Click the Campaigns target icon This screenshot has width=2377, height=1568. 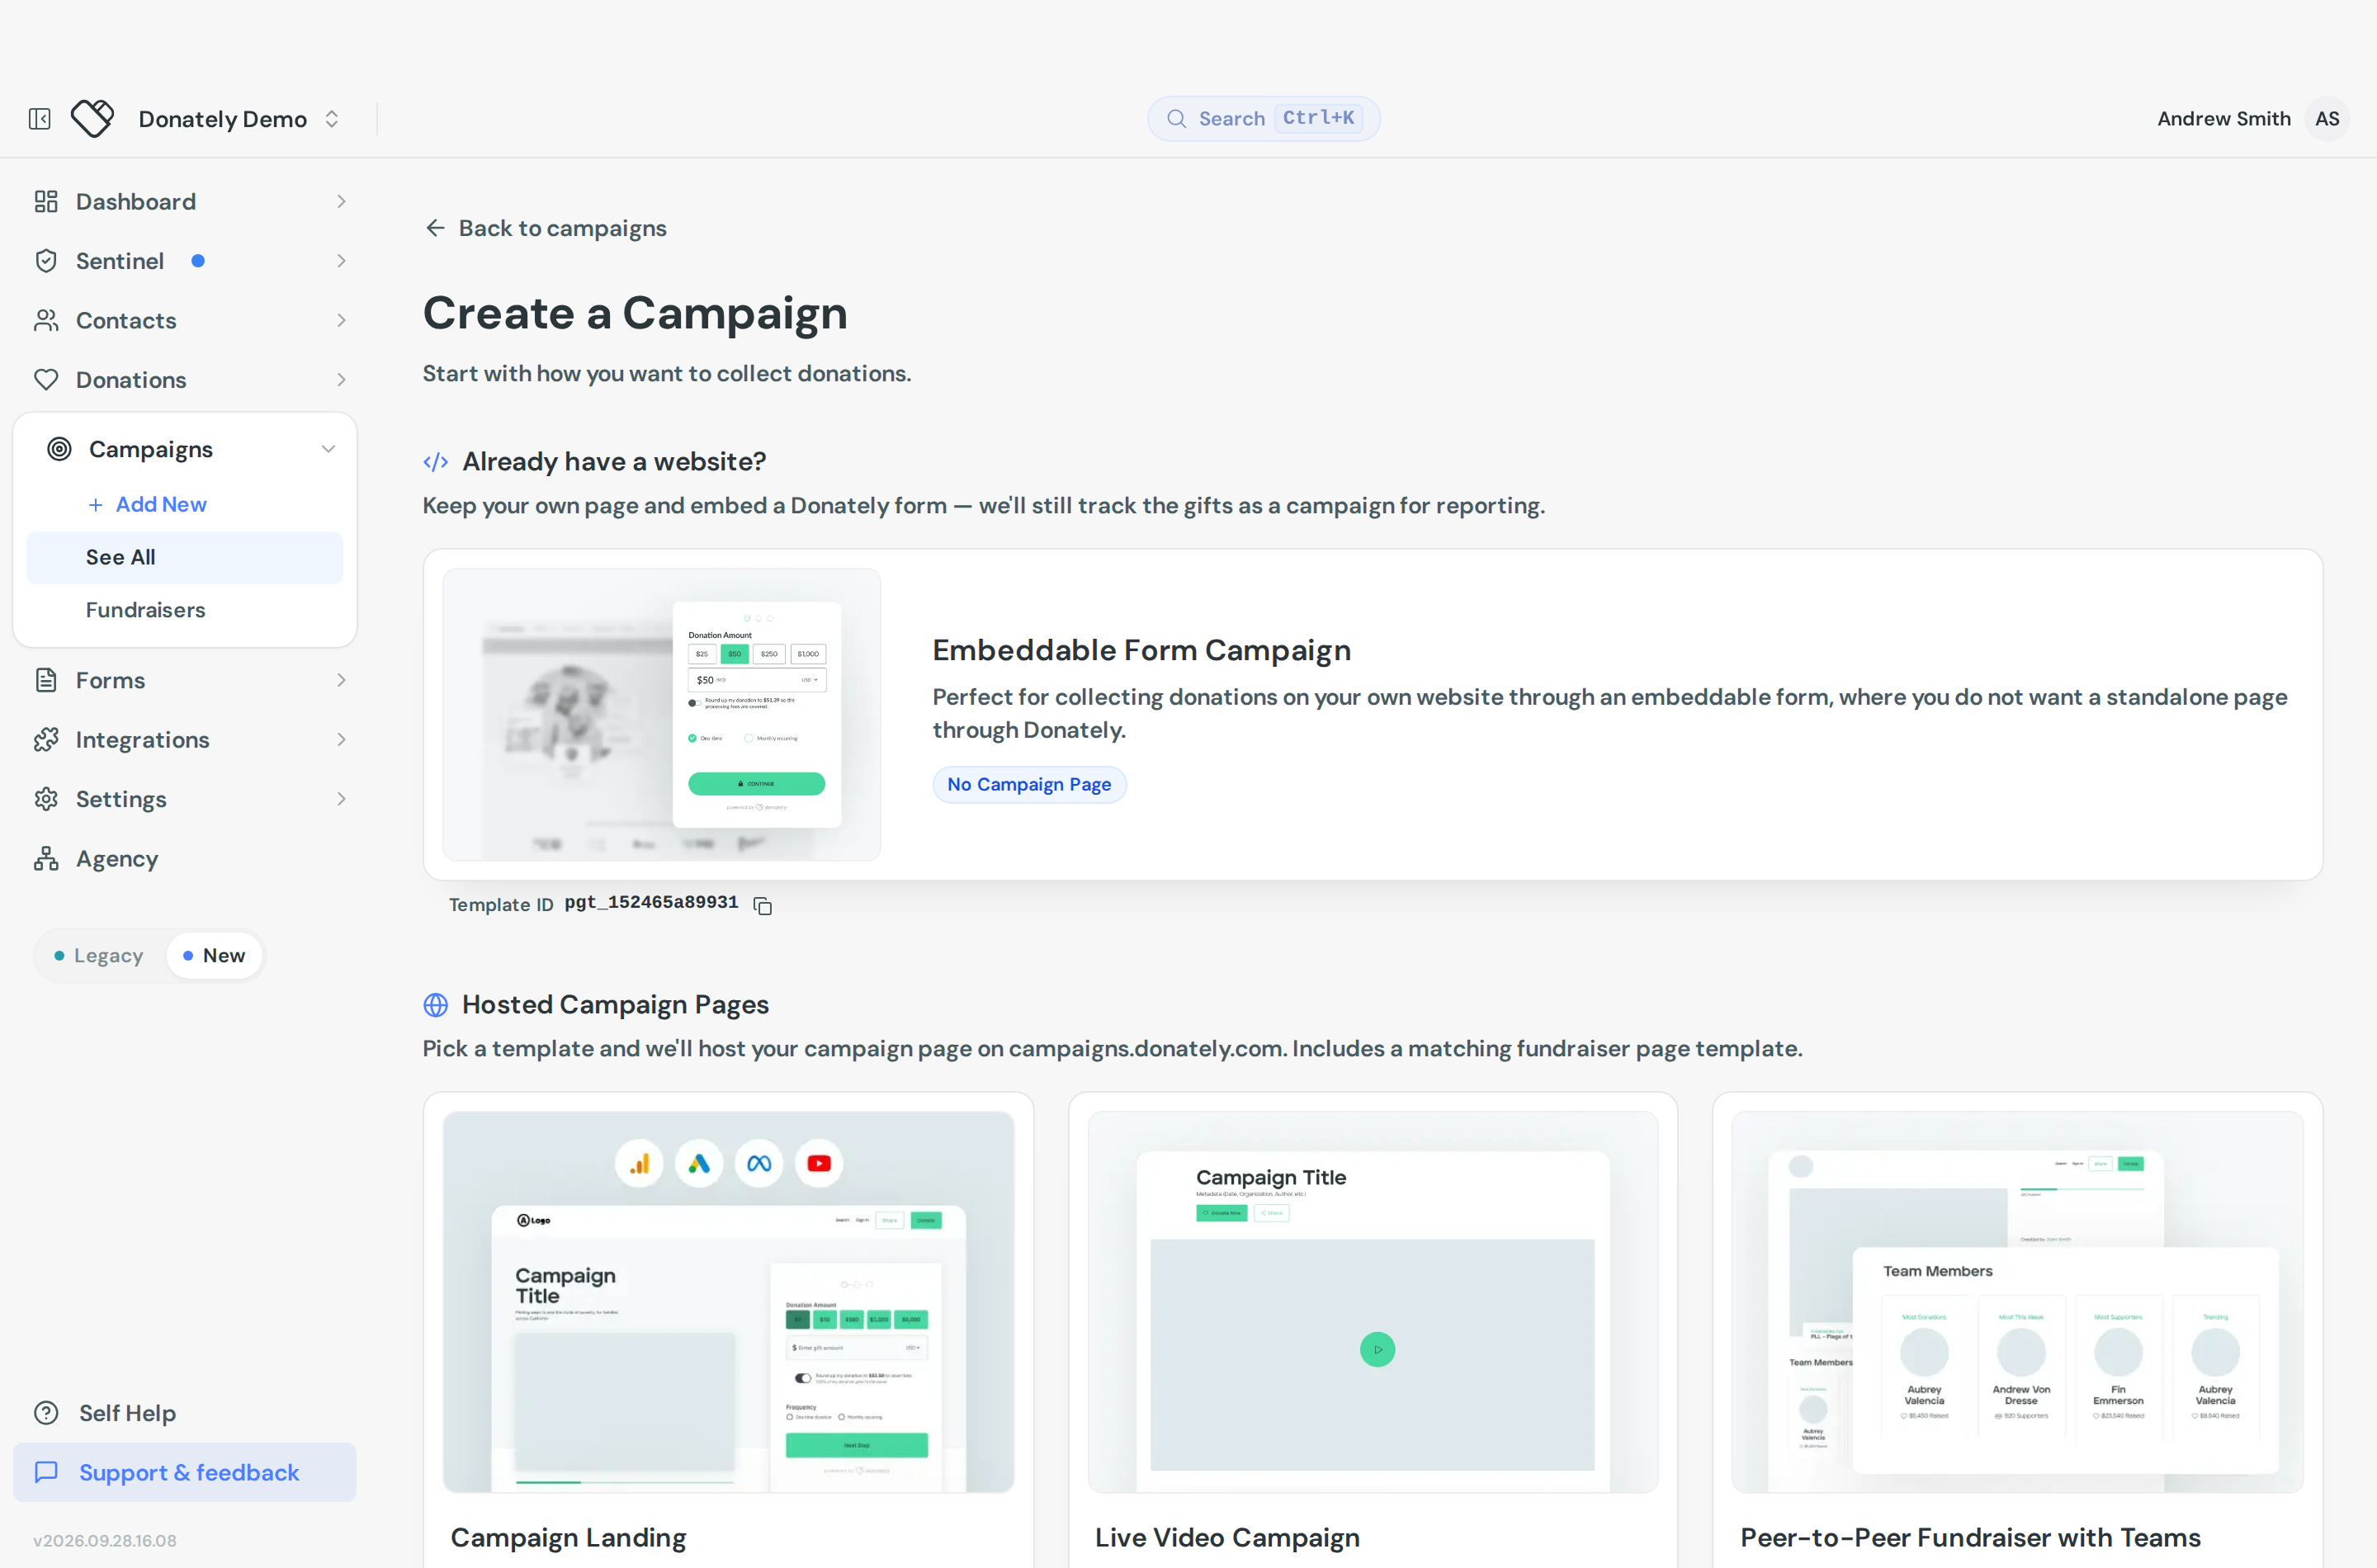point(59,449)
